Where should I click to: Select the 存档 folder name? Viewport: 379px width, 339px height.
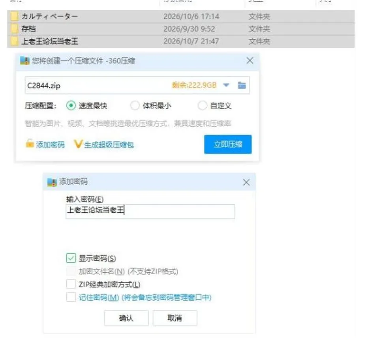pos(28,29)
